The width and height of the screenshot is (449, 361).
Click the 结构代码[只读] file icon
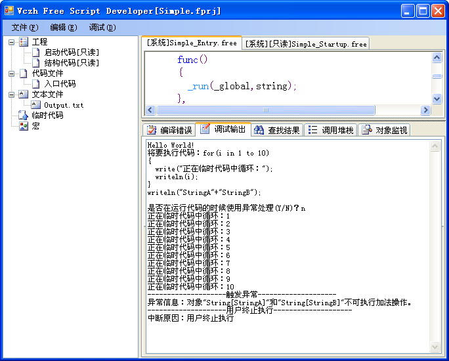(36, 63)
